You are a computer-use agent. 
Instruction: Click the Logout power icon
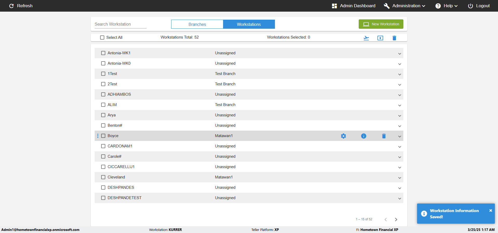[471, 6]
